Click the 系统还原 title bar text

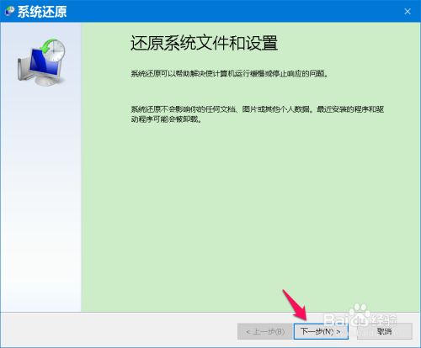(42, 12)
